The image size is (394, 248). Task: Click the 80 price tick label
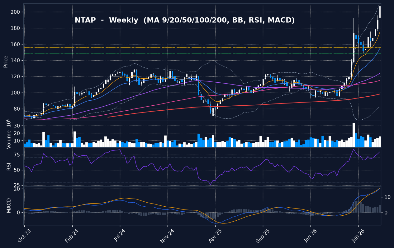click(17, 109)
